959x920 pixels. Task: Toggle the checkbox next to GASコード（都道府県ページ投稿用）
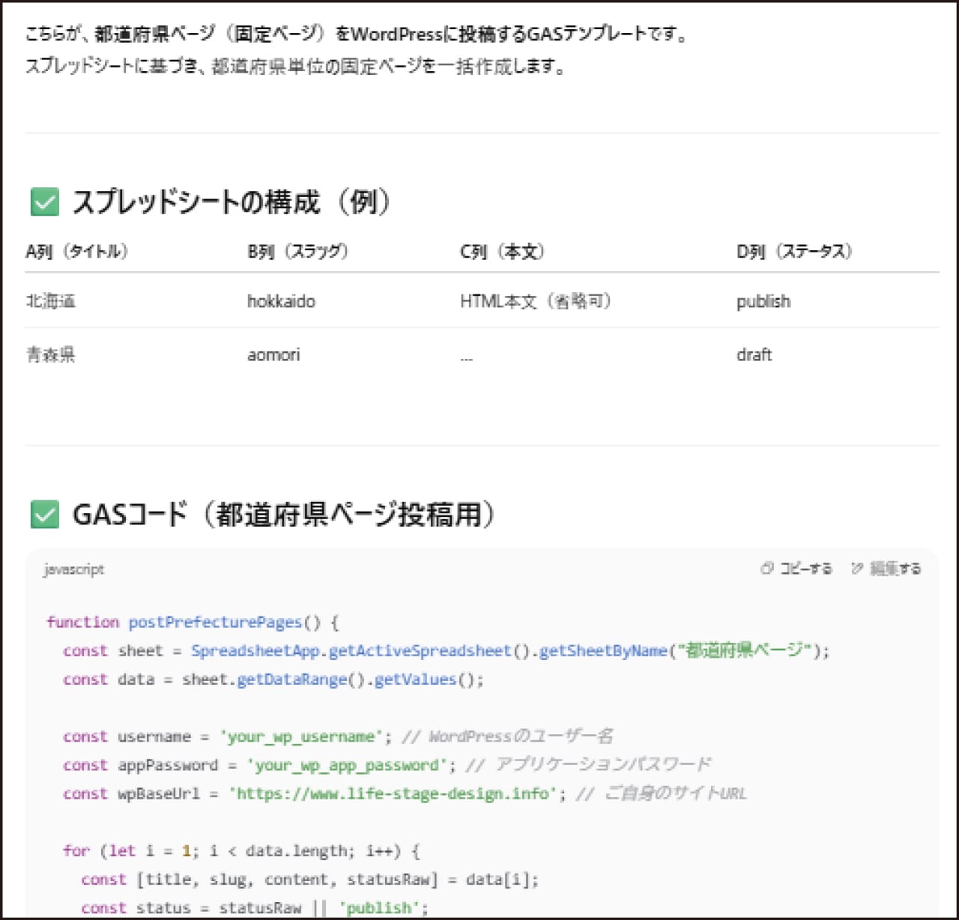coord(44,515)
